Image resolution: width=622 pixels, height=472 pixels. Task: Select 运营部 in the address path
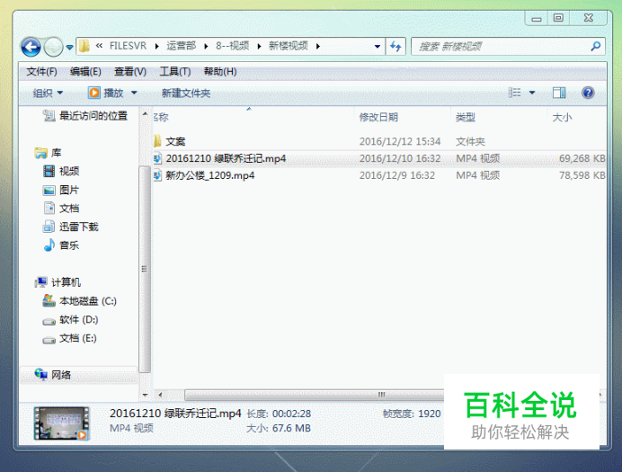click(181, 46)
